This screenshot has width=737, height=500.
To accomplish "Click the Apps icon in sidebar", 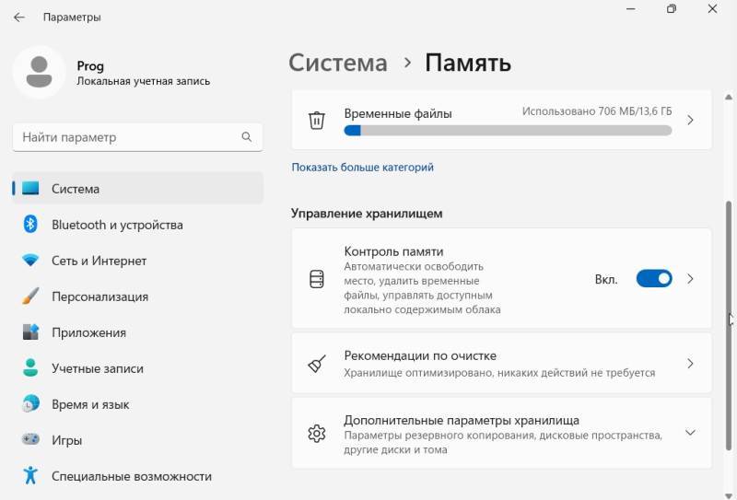I will 30,332.
